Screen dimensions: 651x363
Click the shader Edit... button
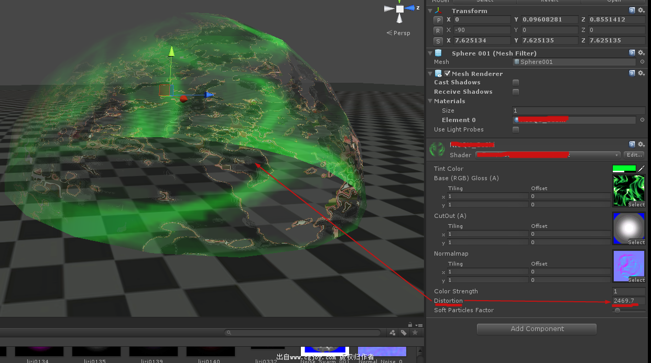(x=634, y=155)
